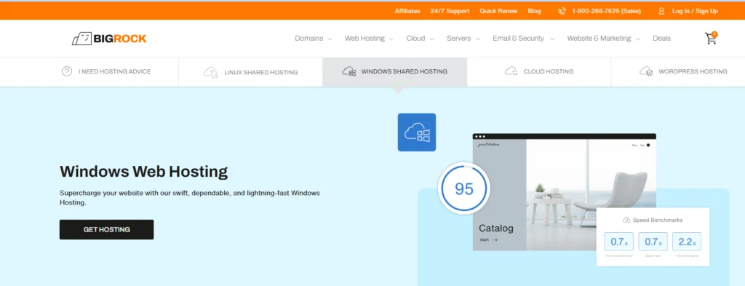The image size is (745, 286).
Task: Open the shopping cart icon
Action: coord(711,38)
